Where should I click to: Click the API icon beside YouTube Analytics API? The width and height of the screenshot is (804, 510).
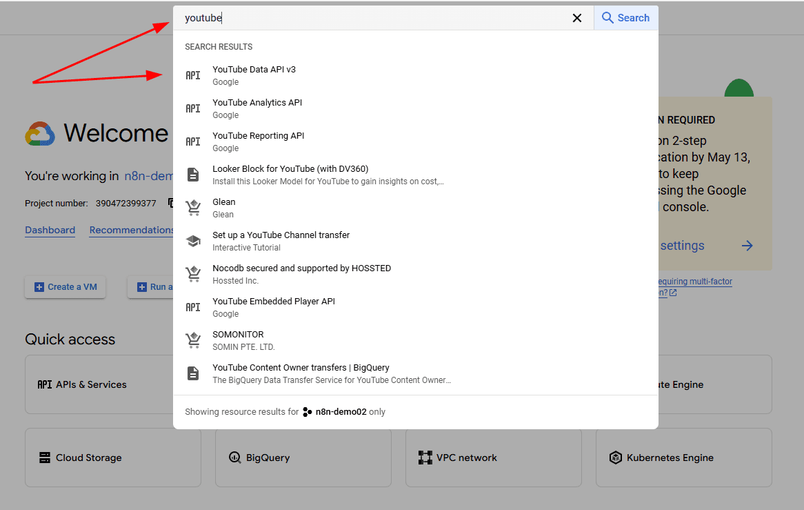pyautogui.click(x=193, y=109)
